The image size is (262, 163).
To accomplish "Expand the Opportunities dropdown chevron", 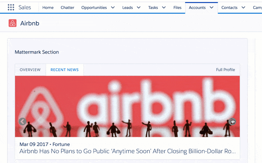I will coord(113,7).
